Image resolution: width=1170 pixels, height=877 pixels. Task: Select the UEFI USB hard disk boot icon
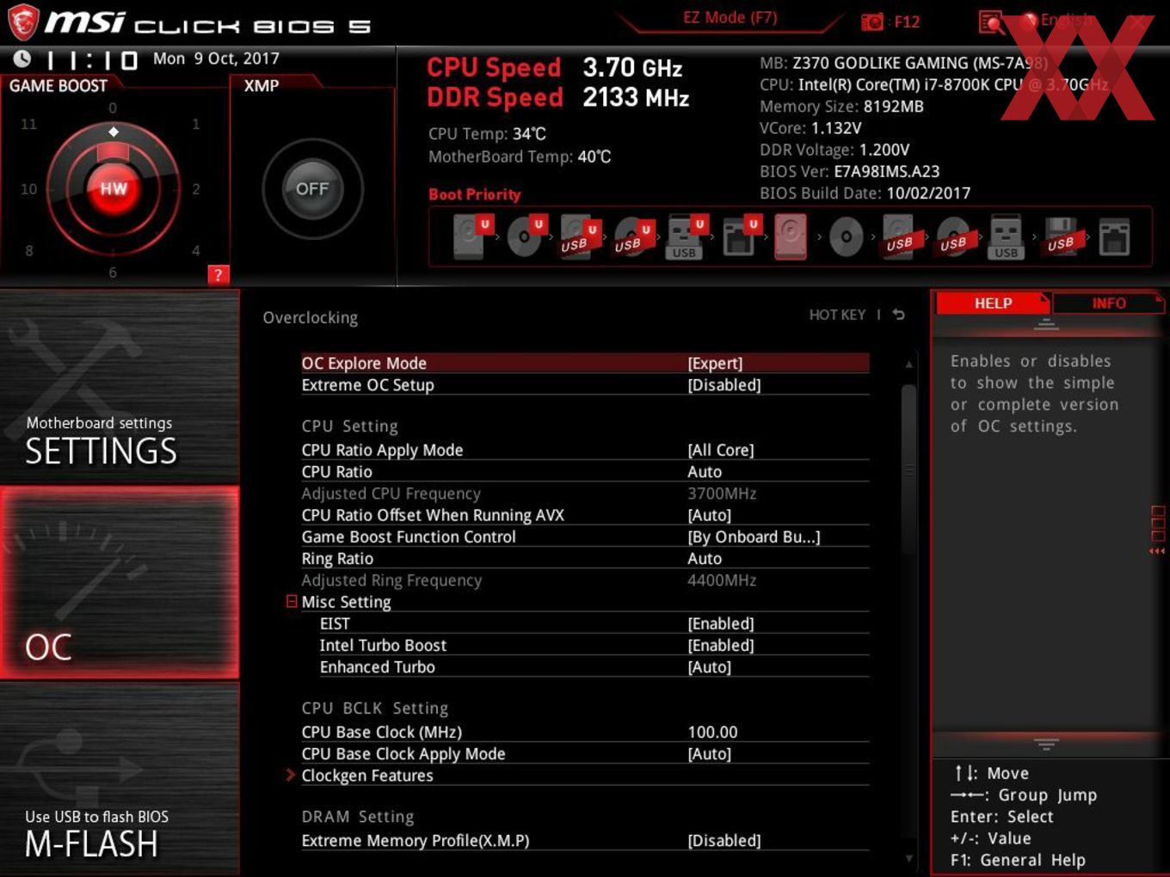coord(579,236)
